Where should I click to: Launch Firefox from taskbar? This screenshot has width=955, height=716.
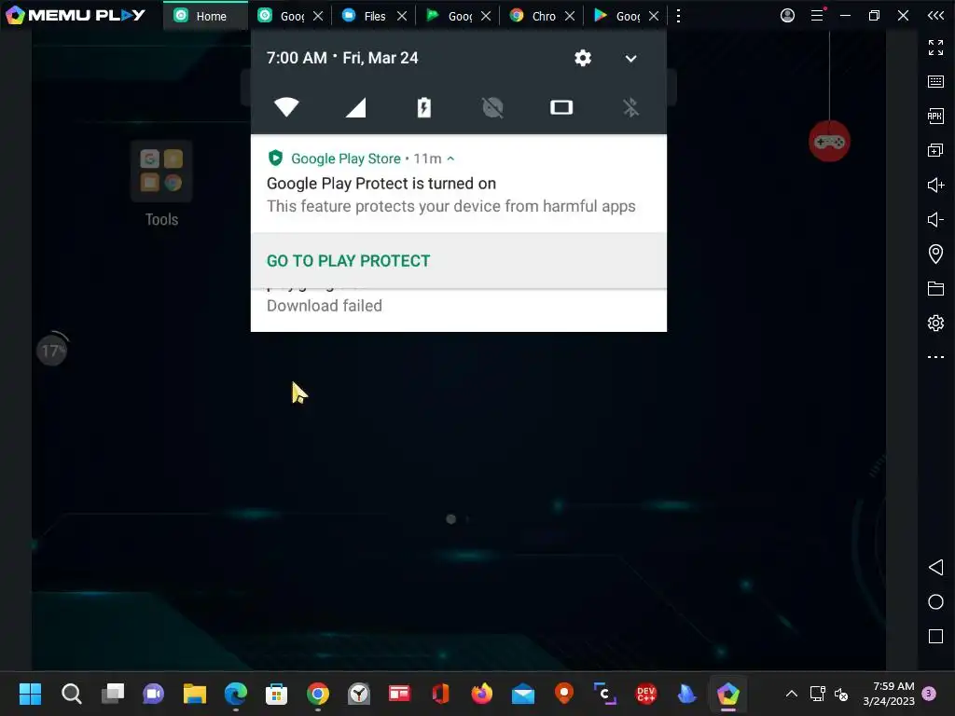[x=482, y=694]
